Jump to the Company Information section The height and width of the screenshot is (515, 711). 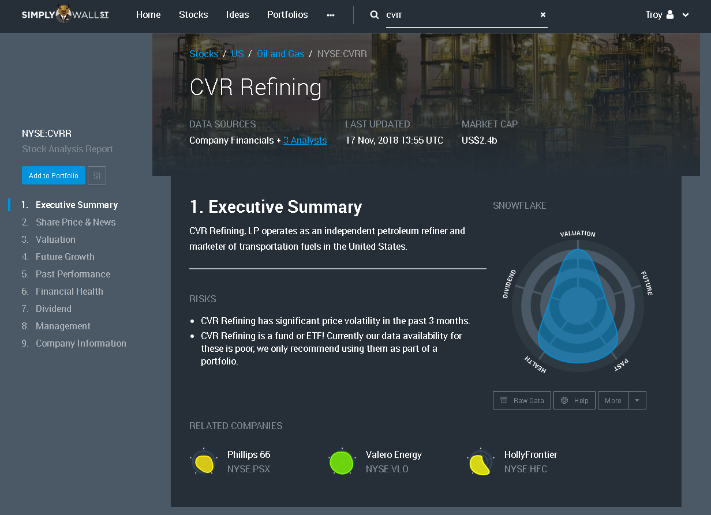point(81,343)
